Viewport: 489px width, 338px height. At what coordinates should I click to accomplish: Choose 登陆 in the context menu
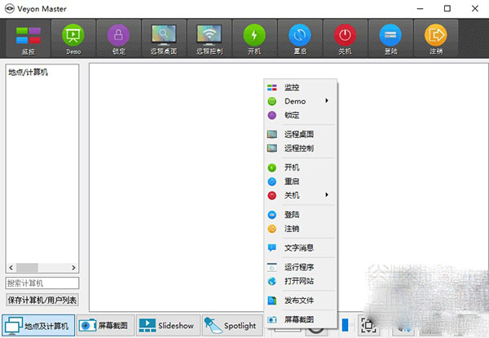point(300,215)
